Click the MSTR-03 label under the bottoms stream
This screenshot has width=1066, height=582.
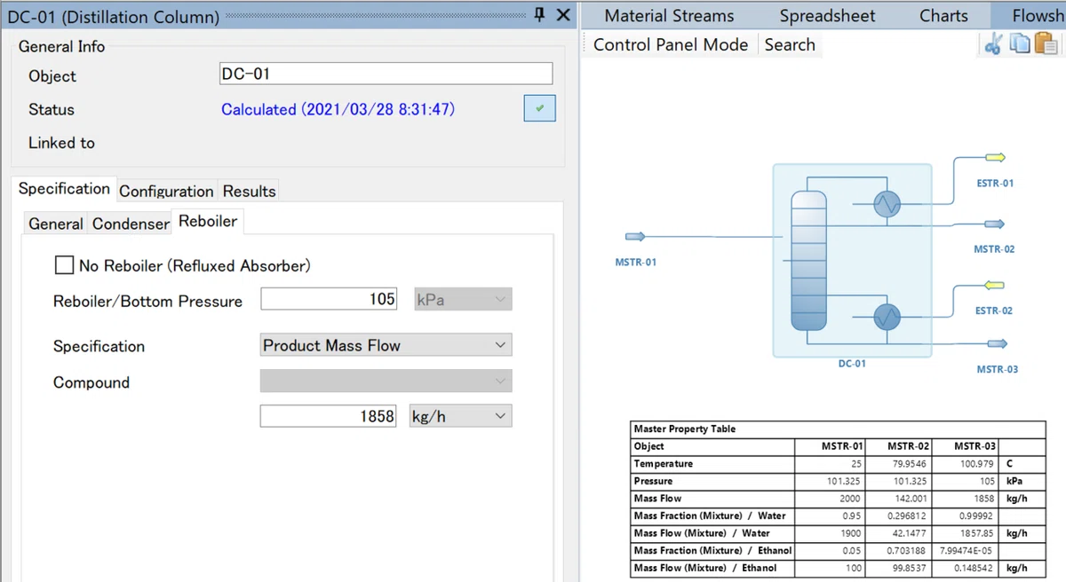click(998, 369)
